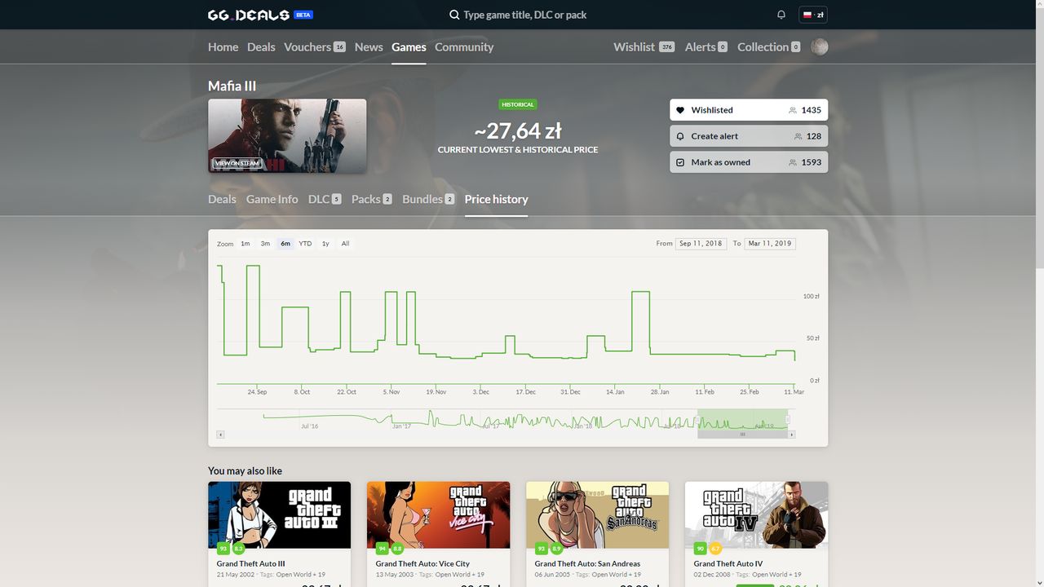
Task: Set chart zoom to 3m
Action: 265,244
